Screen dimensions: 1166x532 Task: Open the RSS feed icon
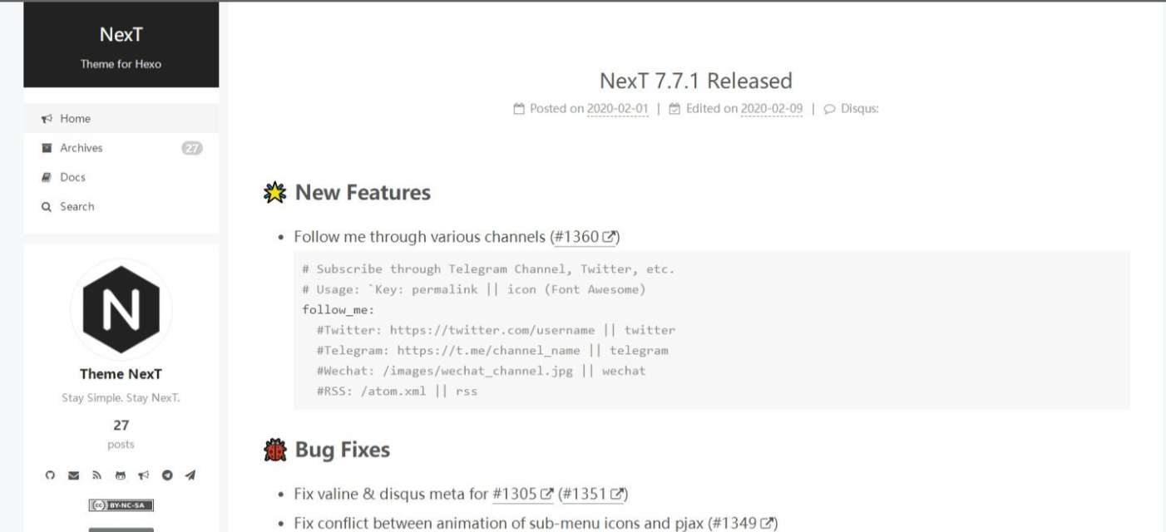pyautogui.click(x=96, y=475)
